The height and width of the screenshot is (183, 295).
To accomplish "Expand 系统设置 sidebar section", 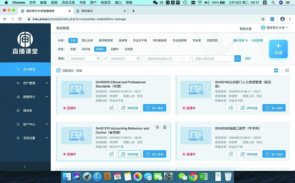I will (x=25, y=138).
